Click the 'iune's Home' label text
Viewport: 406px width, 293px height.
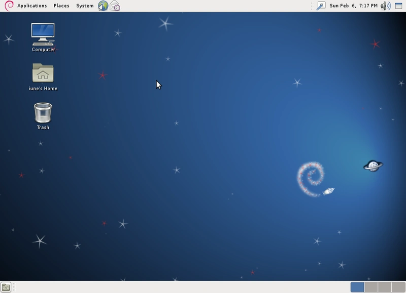point(43,88)
